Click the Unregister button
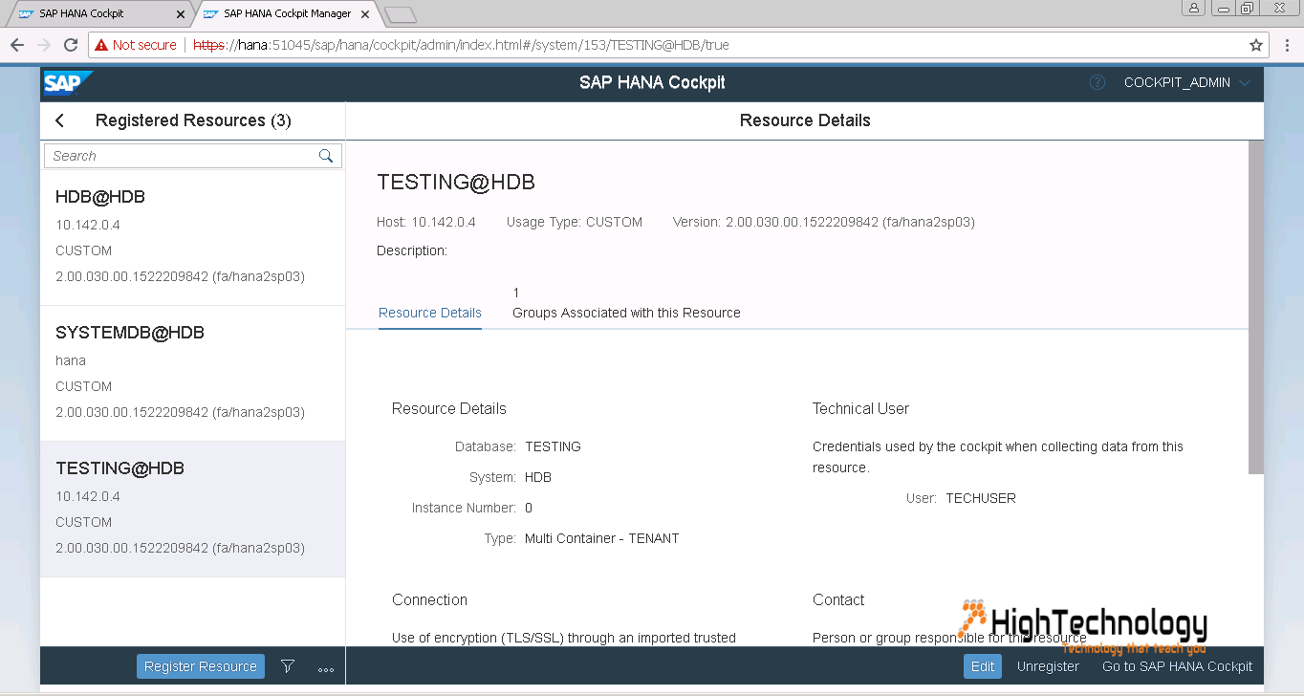The image size is (1304, 696). click(x=1048, y=666)
